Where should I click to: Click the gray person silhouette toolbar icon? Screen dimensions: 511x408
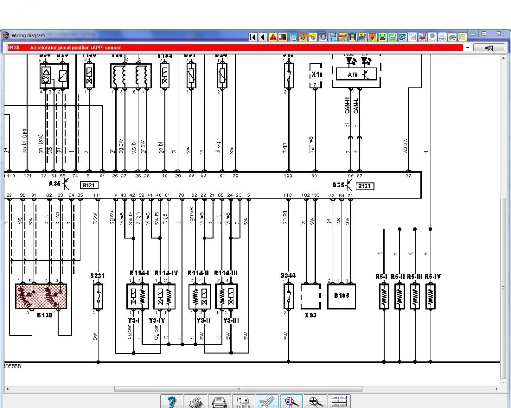pyautogui.click(x=432, y=37)
